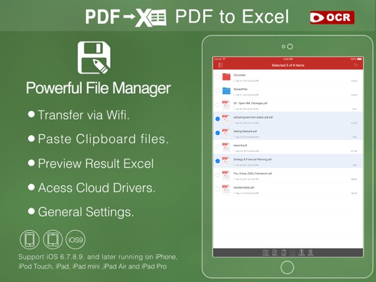Tap the Create folder toolbar icon
Image resolution: width=376 pixels, height=282 pixels.
click(266, 253)
